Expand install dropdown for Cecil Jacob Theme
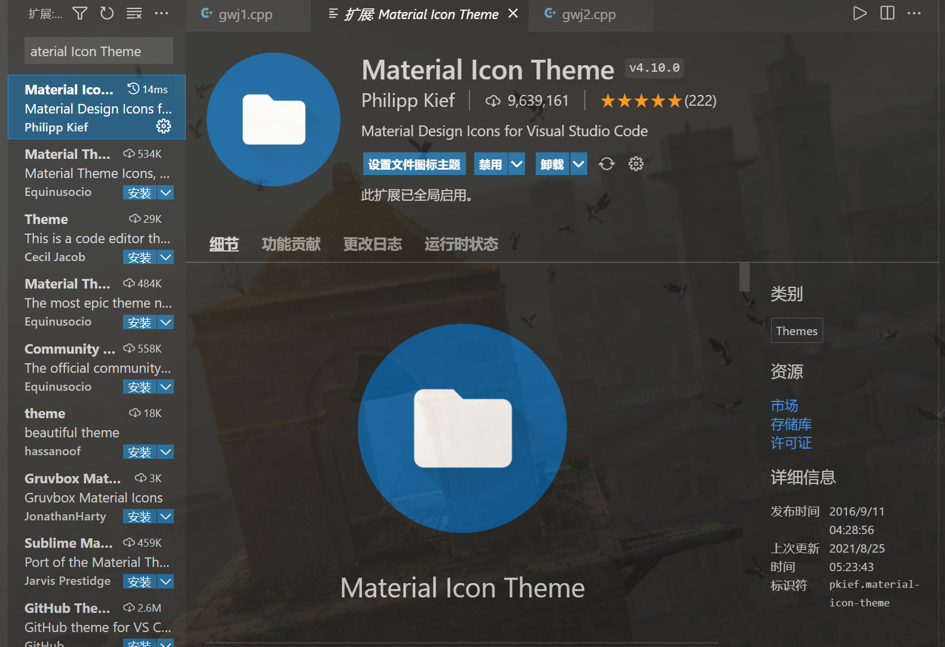 tap(166, 257)
